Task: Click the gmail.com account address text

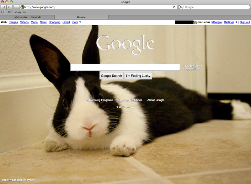Action: click(x=192, y=22)
